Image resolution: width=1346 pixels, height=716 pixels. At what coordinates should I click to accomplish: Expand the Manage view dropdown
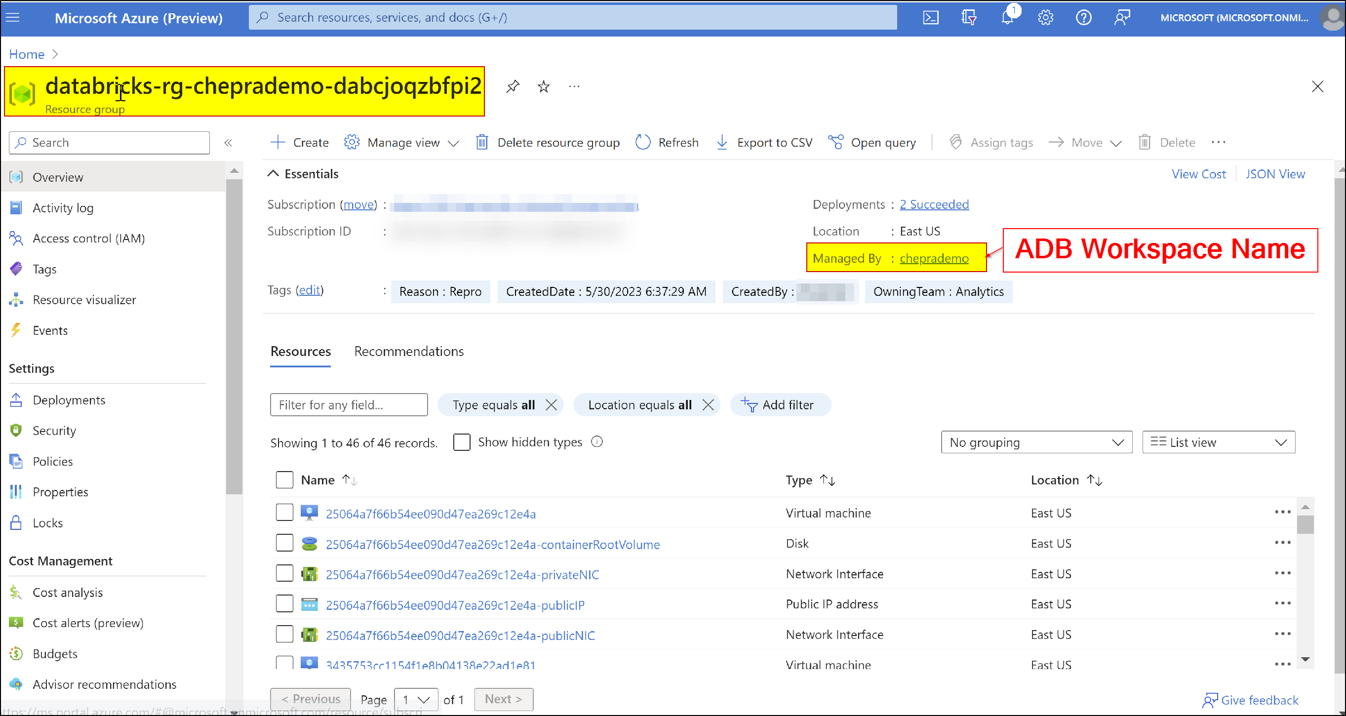pyautogui.click(x=402, y=143)
